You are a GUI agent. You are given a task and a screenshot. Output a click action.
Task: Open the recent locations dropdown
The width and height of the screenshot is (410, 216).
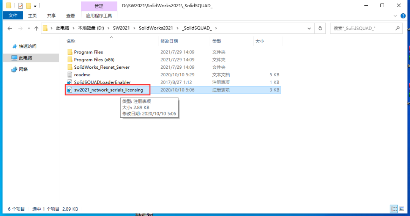pyautogui.click(x=29, y=28)
